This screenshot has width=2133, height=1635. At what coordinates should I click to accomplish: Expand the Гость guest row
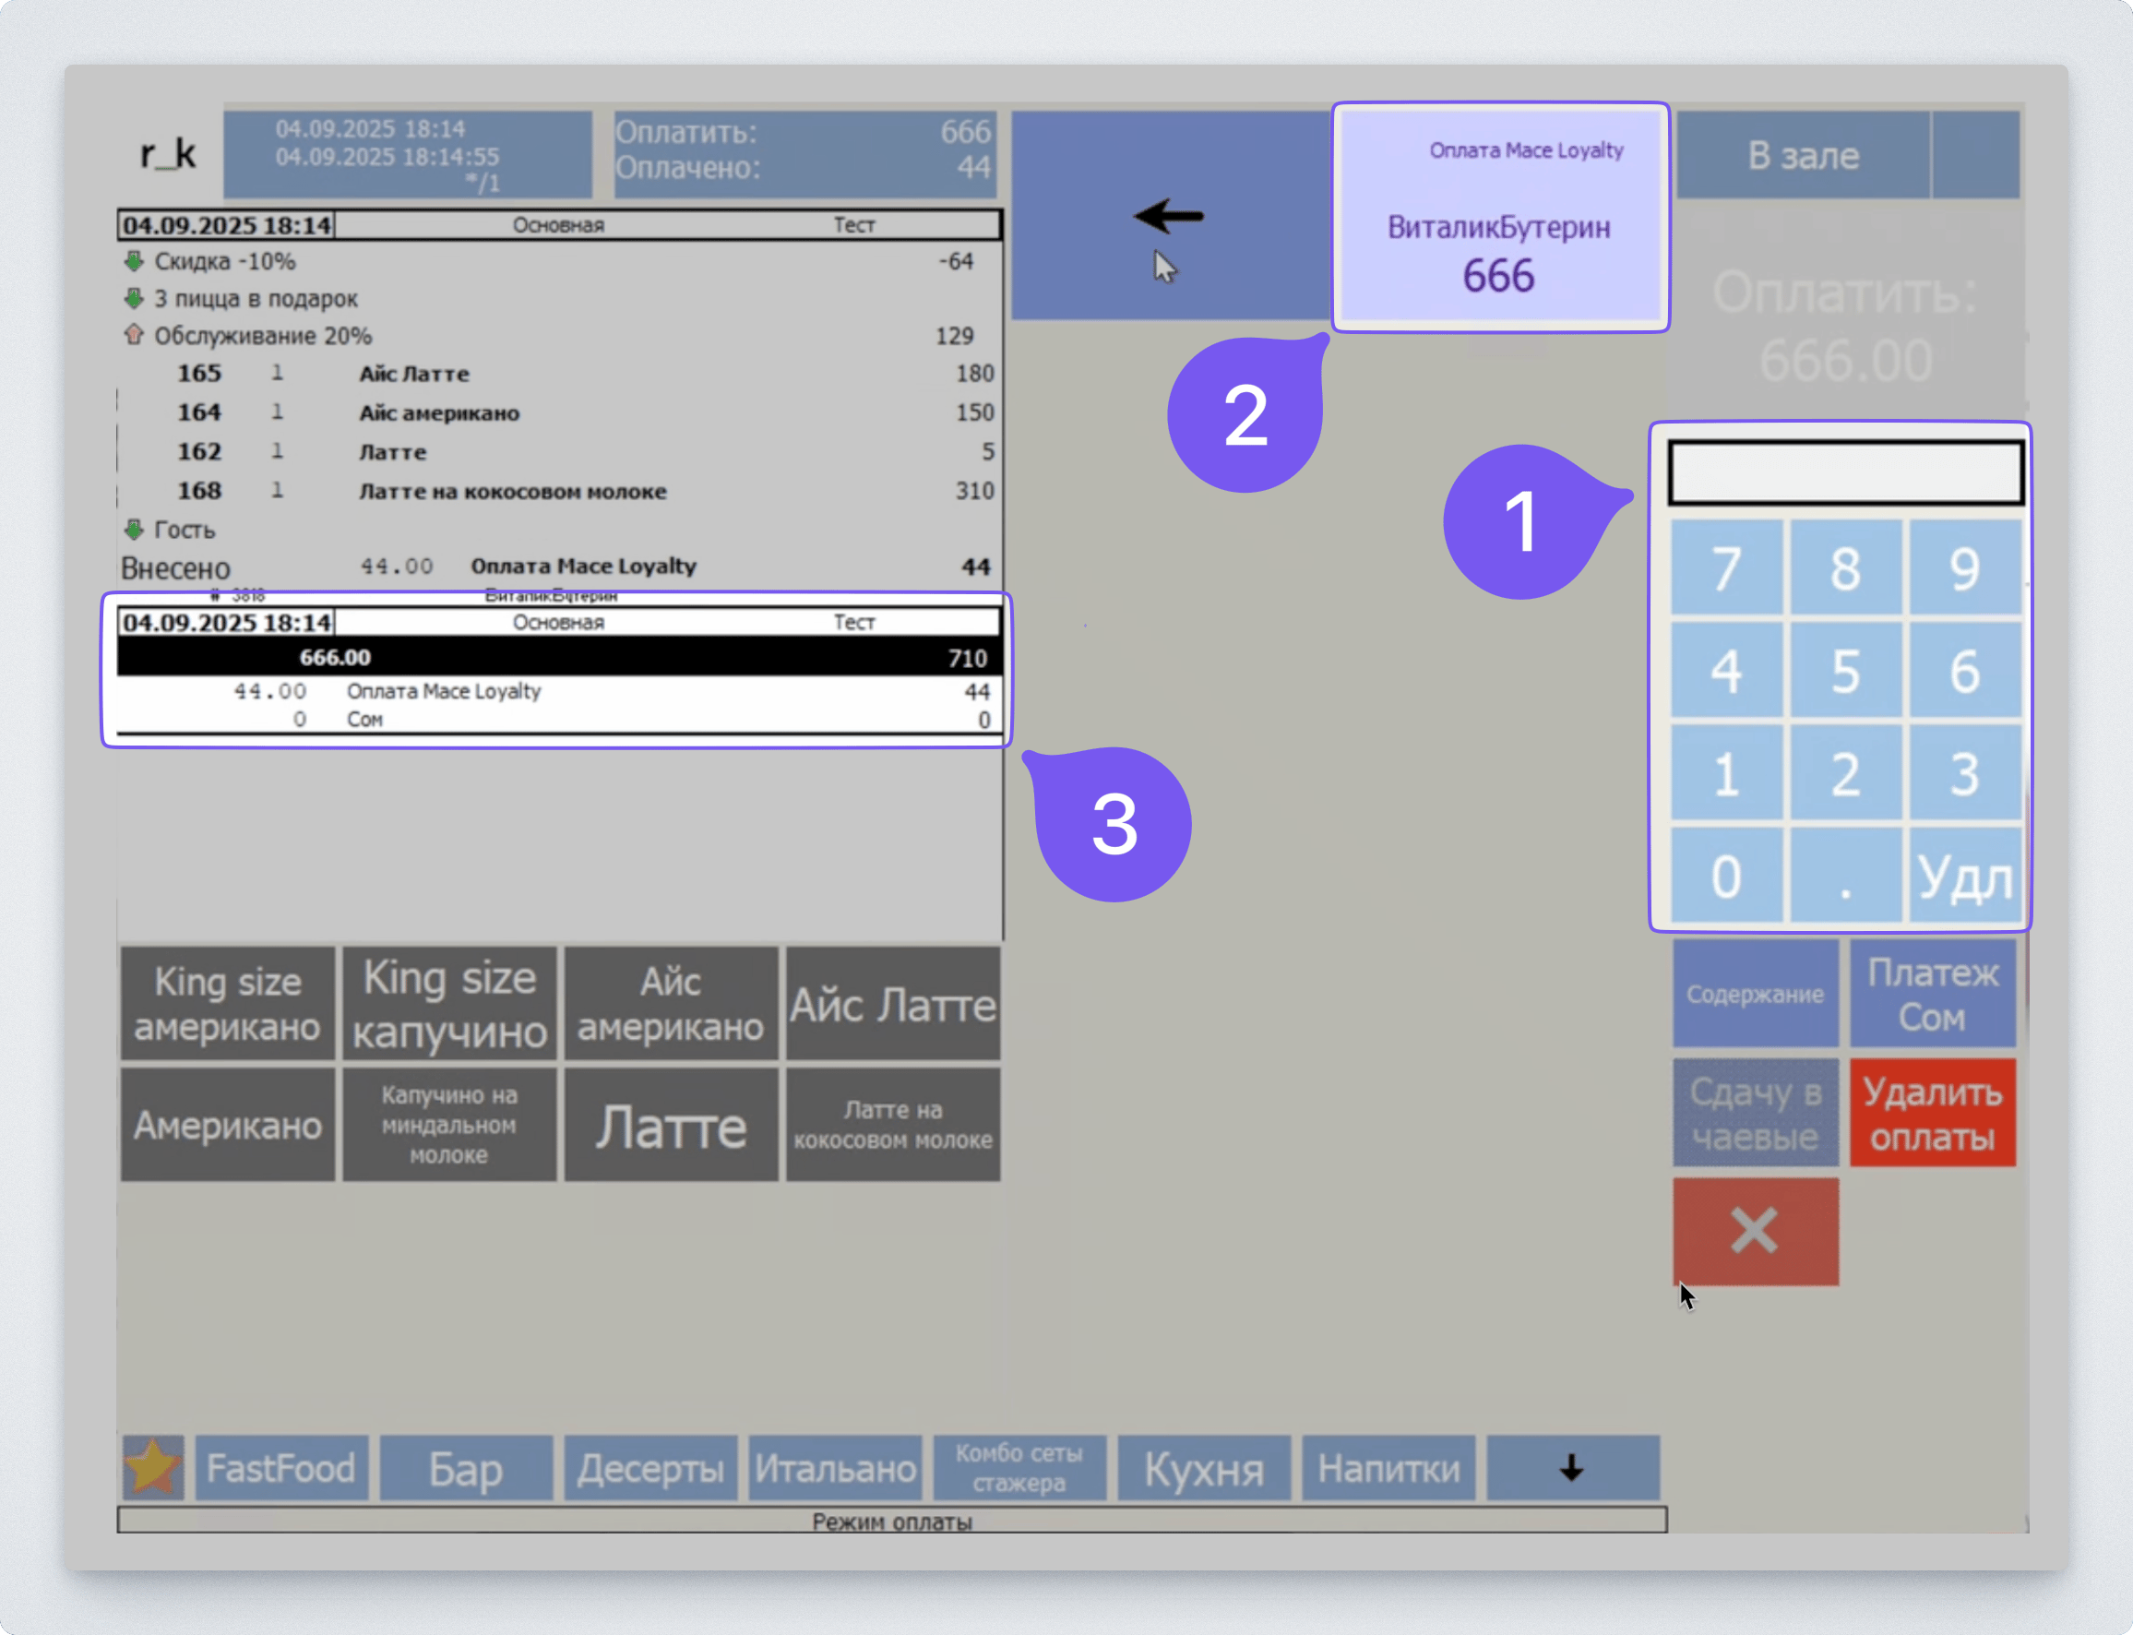[135, 530]
